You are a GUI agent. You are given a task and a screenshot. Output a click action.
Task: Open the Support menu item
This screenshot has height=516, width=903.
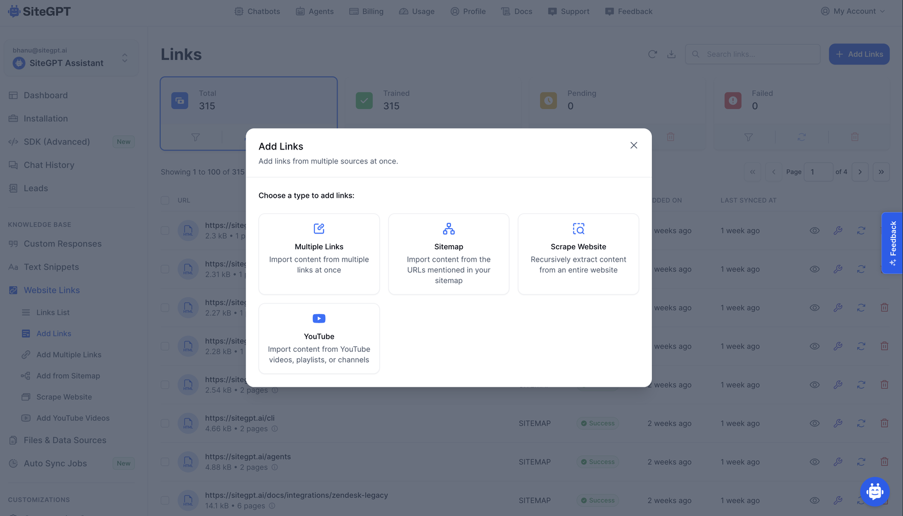pos(568,11)
